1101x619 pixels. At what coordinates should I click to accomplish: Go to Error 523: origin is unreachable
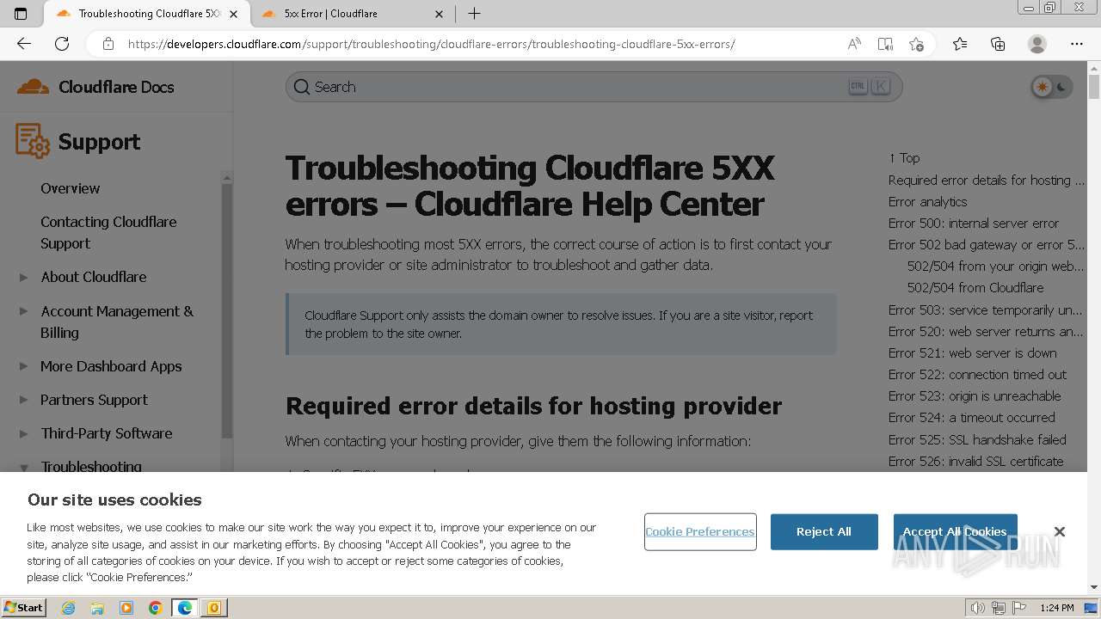975,395
